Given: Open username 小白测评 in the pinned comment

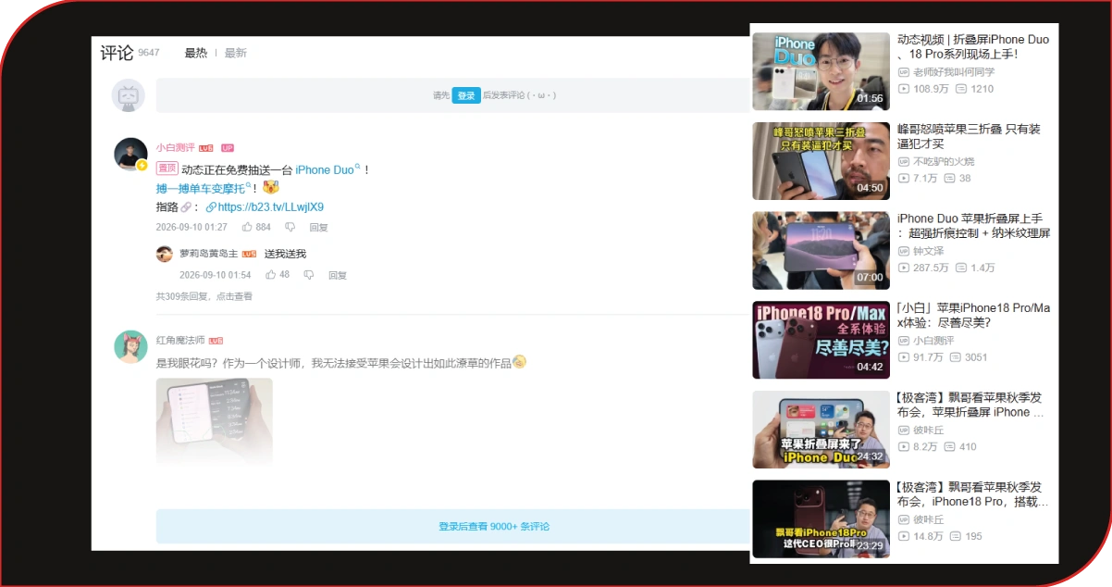Looking at the screenshot, I should 176,148.
